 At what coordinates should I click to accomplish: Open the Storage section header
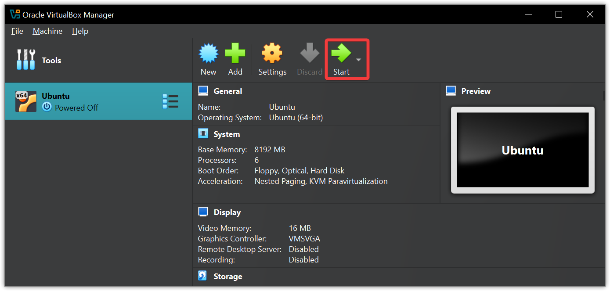pyautogui.click(x=227, y=277)
